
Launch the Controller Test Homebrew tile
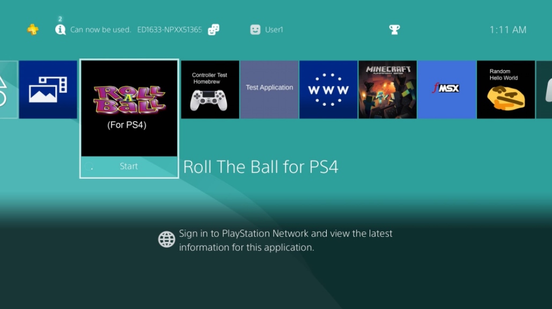tap(210, 90)
